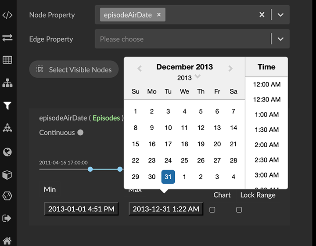
Task: Go to the home icon
Action: point(7,241)
